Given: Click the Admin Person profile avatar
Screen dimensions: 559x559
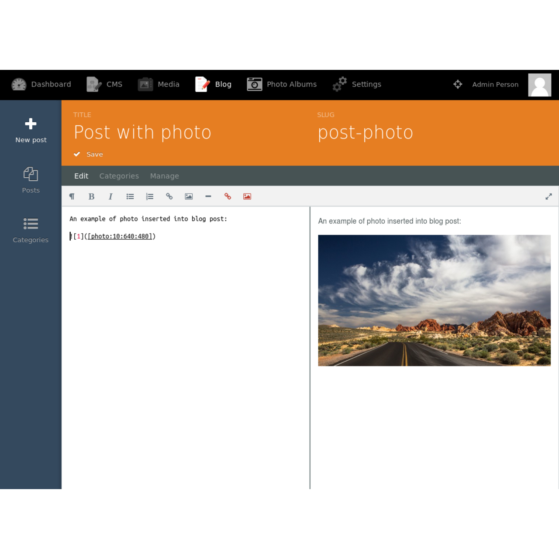Looking at the screenshot, I should coord(539,84).
